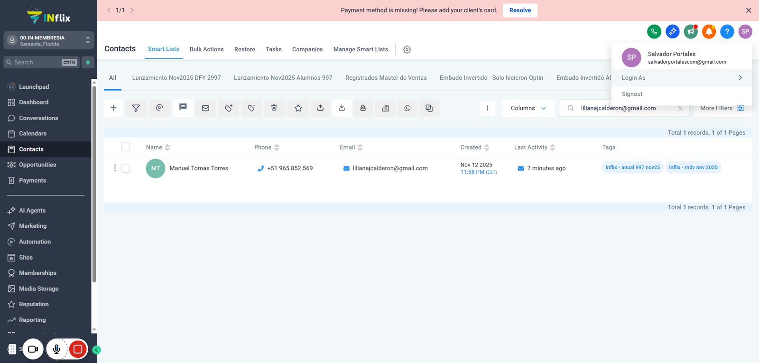759x363 pixels.
Task: Click the WhatsApp toolbar icon
Action: pos(407,108)
